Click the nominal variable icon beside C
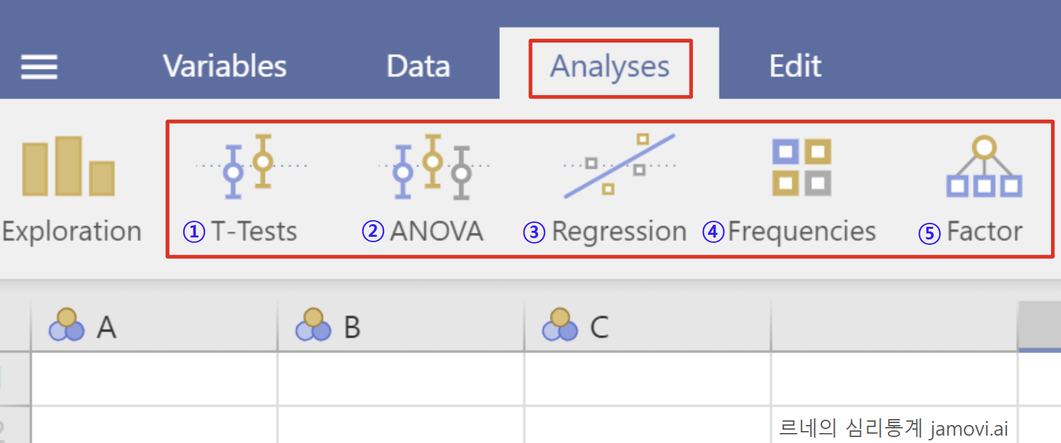Image resolution: width=1061 pixels, height=443 pixels. (560, 325)
